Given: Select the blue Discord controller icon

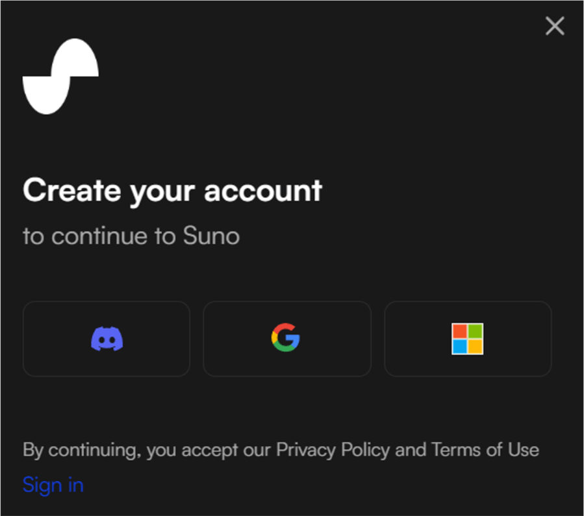Looking at the screenshot, I should (x=107, y=339).
